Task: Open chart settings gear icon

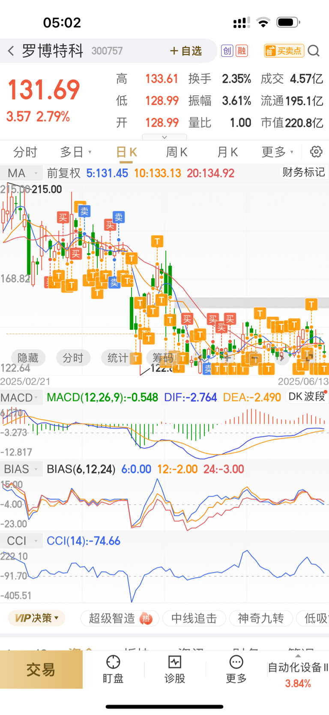Action: 316,152
